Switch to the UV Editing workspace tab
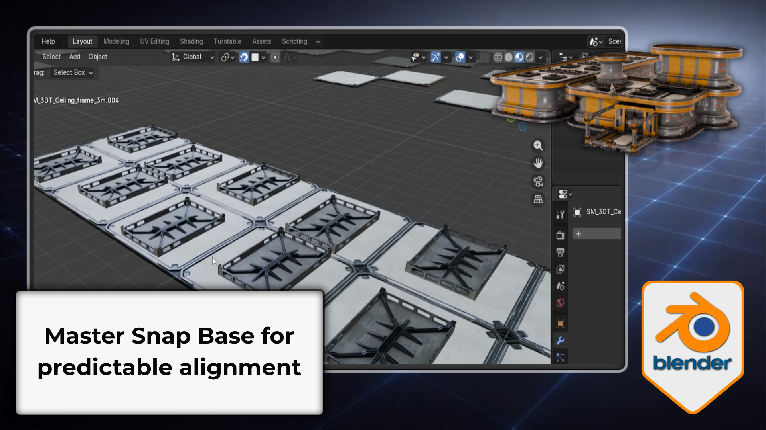 pyautogui.click(x=154, y=41)
